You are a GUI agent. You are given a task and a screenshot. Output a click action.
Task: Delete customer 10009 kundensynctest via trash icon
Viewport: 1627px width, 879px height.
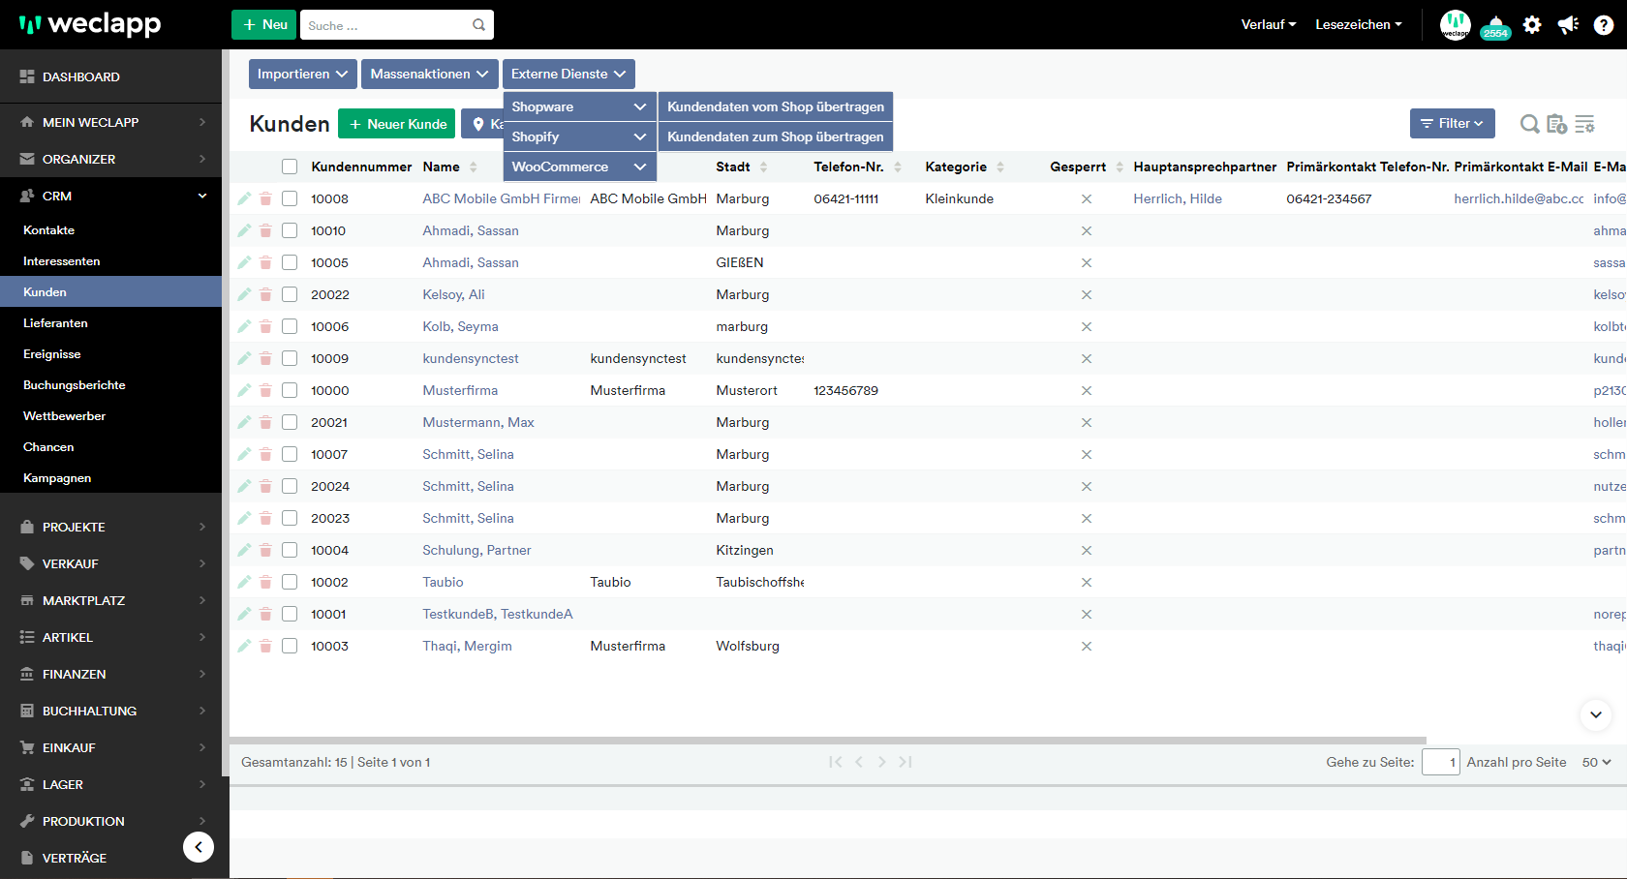(x=265, y=358)
